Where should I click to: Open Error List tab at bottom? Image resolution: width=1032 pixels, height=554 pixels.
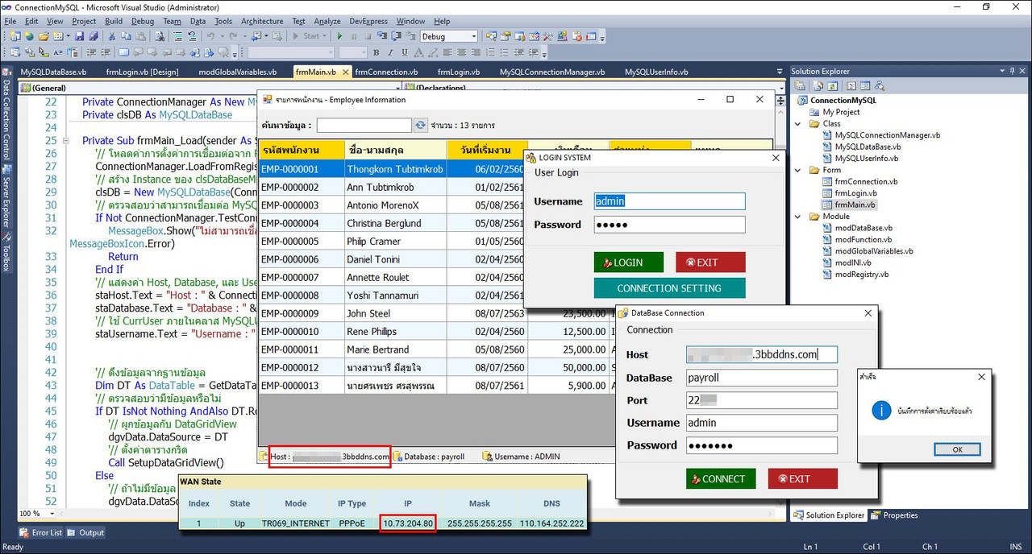(40, 532)
